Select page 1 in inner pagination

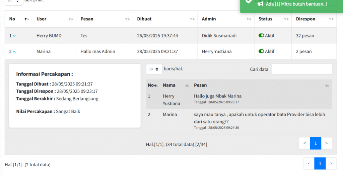tap(316, 143)
